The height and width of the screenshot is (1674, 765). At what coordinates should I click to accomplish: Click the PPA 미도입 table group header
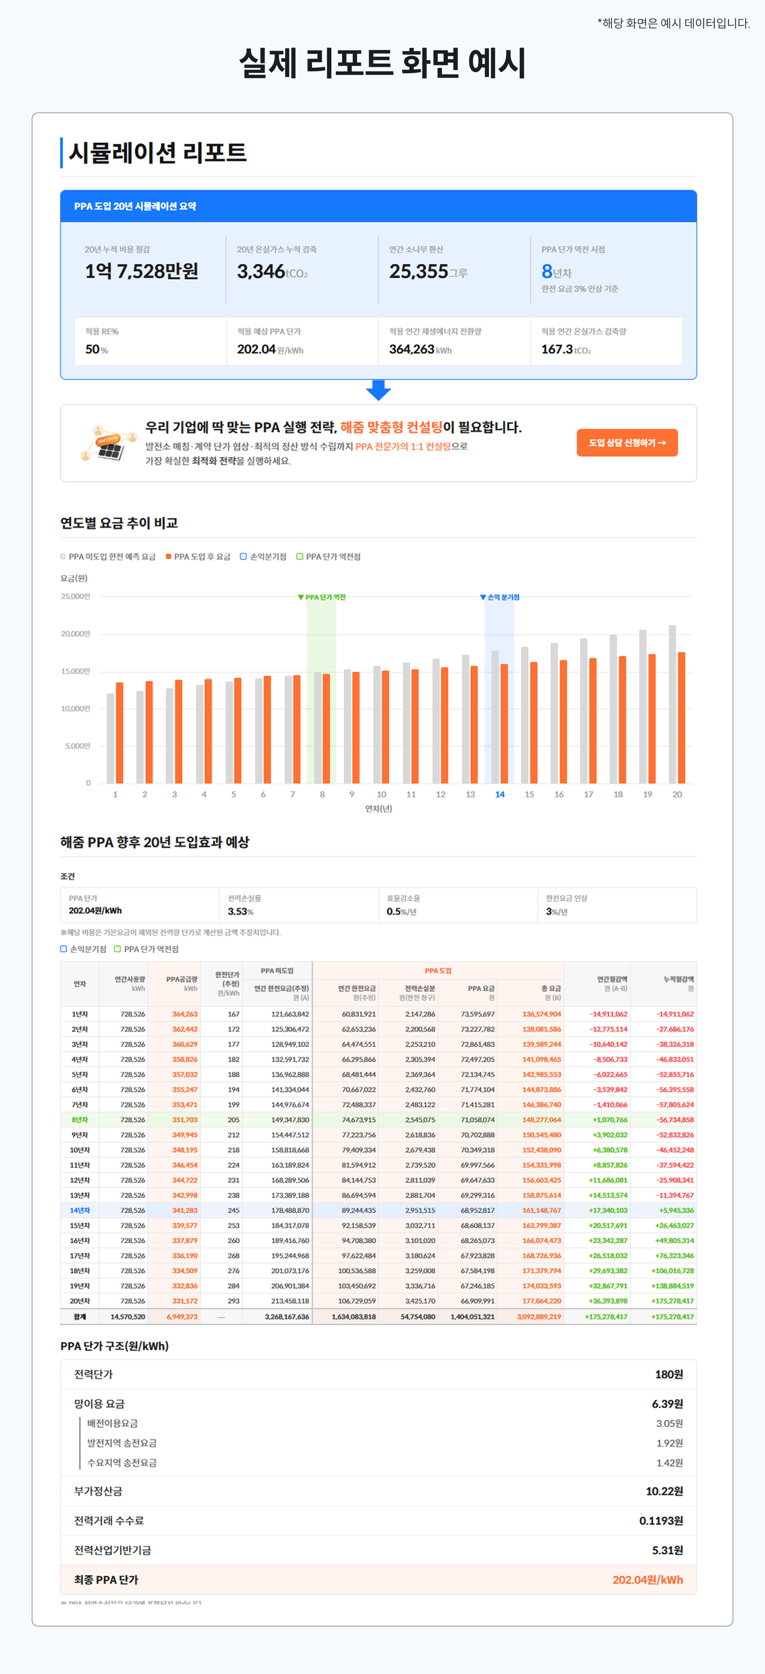277,970
